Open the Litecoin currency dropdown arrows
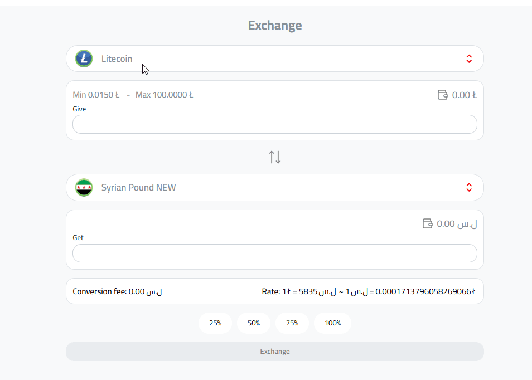The width and height of the screenshot is (532, 380). pos(469,59)
